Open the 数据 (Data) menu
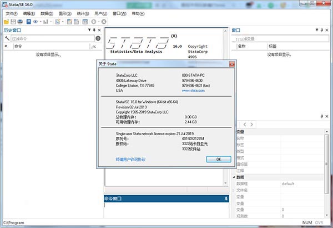The width and height of the screenshot is (333, 228). 48,13
